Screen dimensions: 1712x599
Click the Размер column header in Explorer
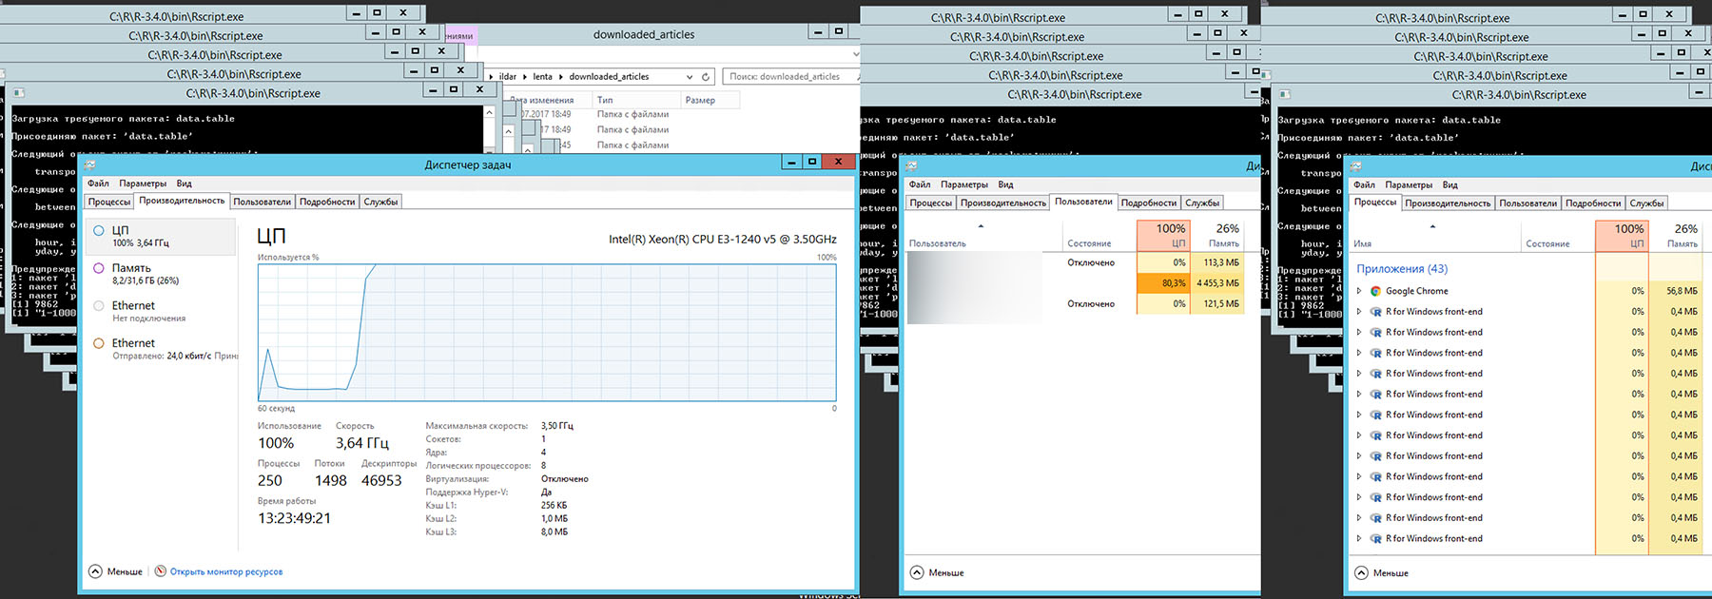point(709,100)
